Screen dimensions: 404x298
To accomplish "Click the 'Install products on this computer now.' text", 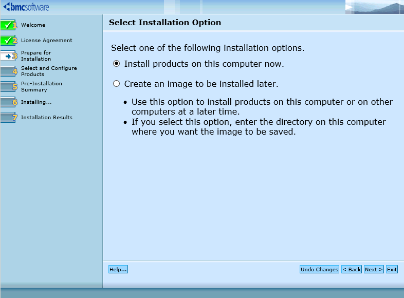I will [x=204, y=64].
